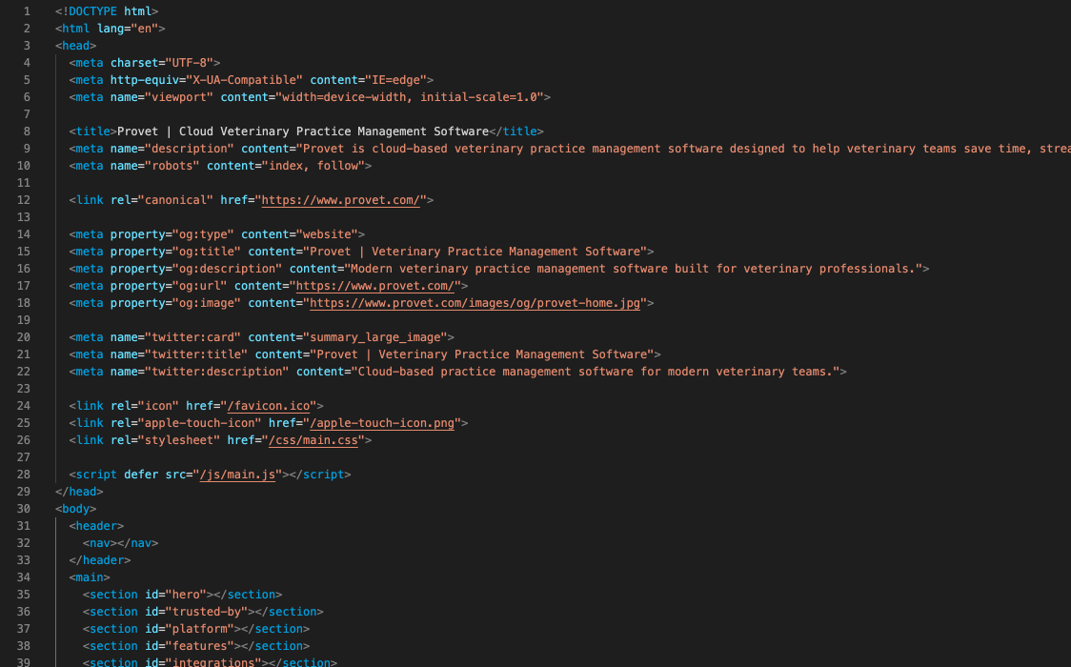Click line number 38 in the gutter
Viewport: 1071px width, 667px height.
click(x=23, y=647)
